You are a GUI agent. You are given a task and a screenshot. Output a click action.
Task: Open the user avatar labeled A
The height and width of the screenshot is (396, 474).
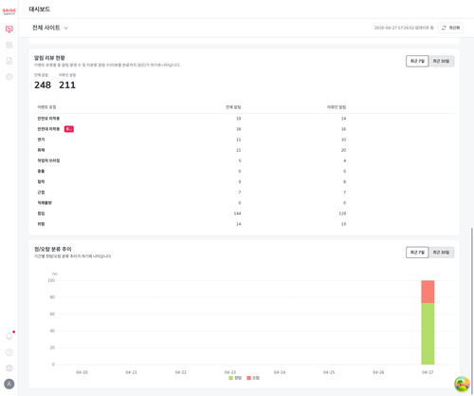(9, 384)
